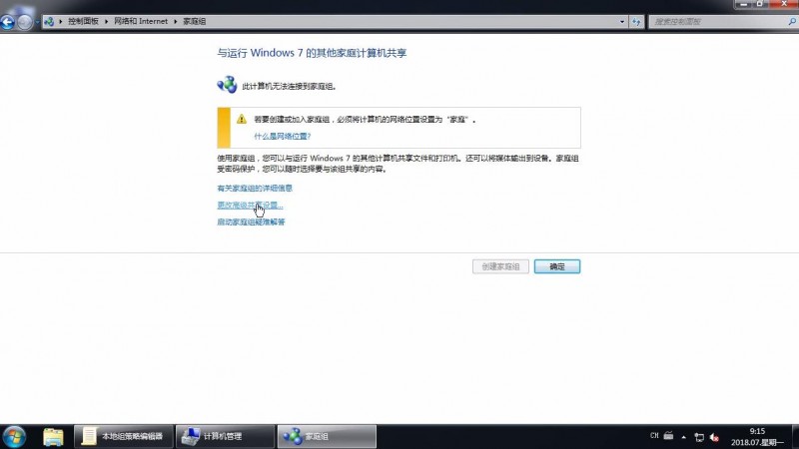Show hidden tray icons arrow
799x449 pixels.
click(x=683, y=437)
